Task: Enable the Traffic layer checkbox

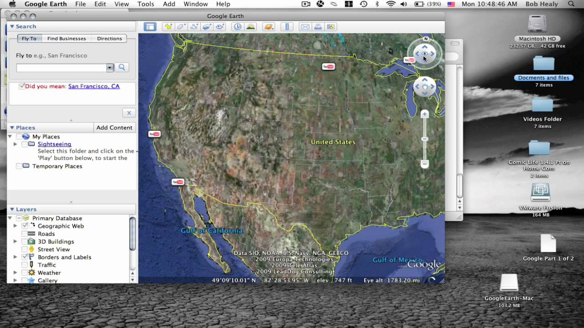Action: pos(25,265)
